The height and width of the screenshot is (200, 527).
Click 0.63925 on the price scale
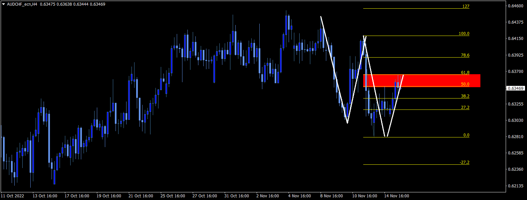tap(516, 55)
